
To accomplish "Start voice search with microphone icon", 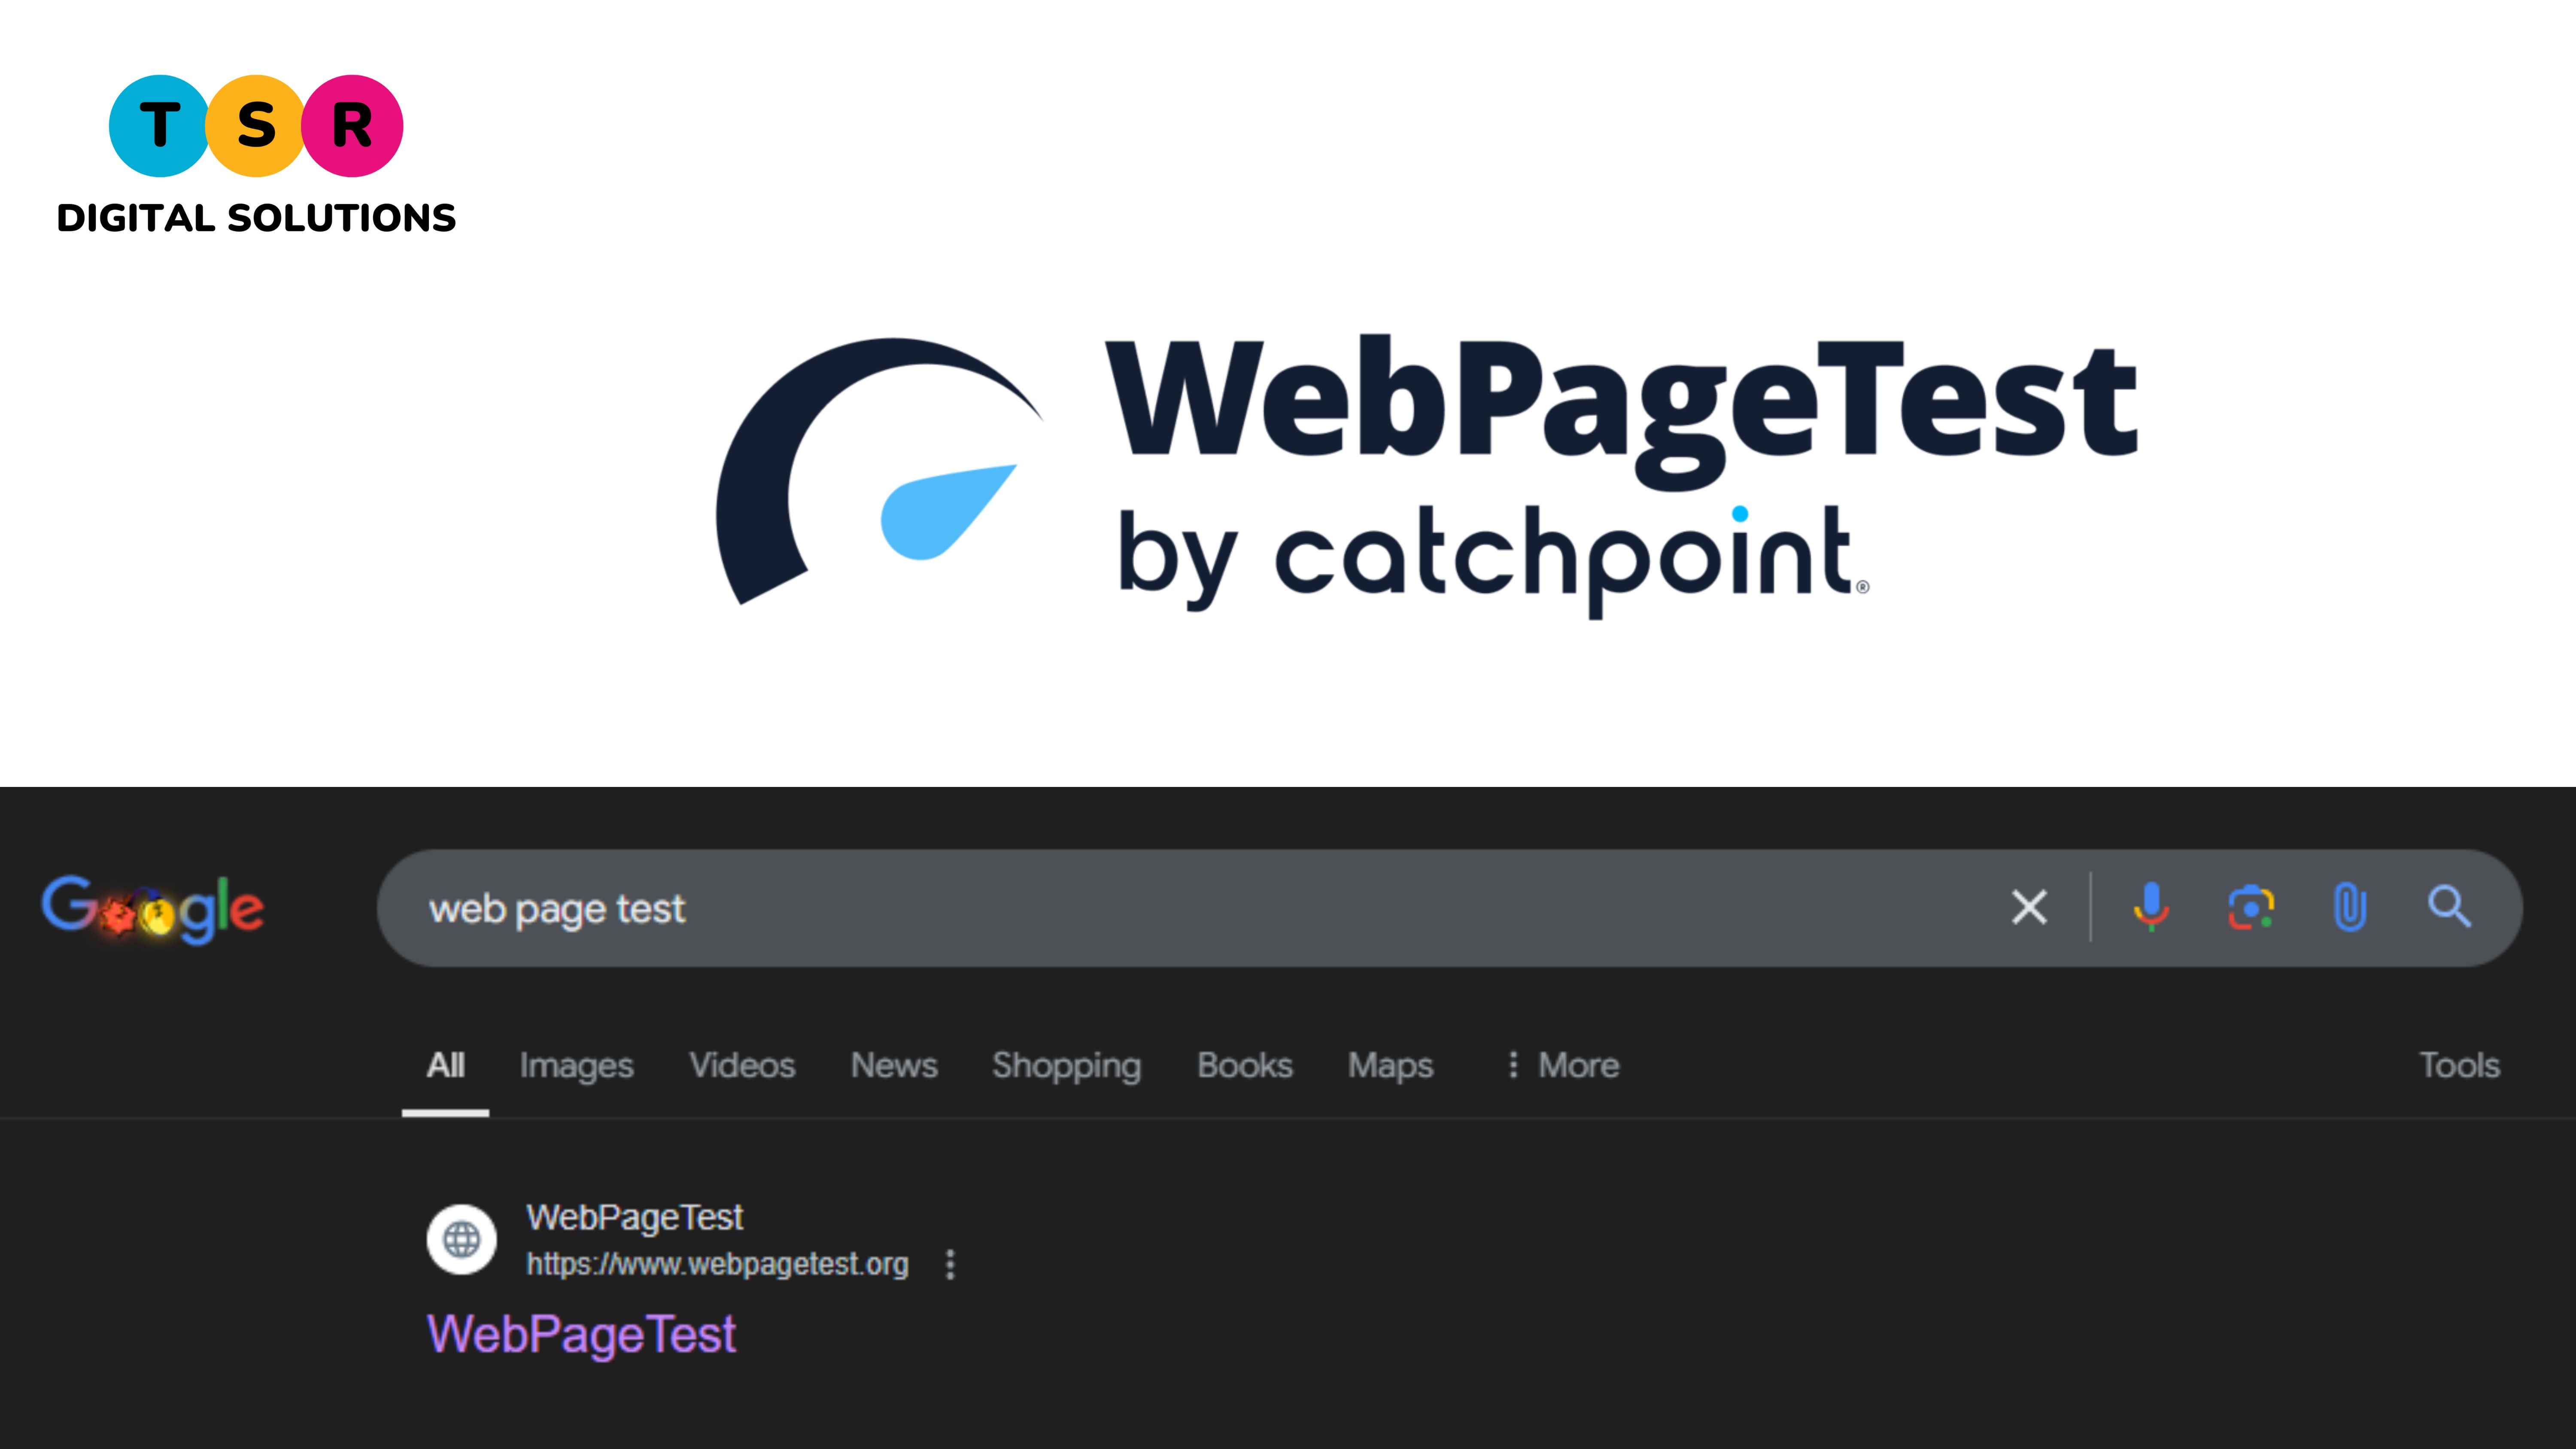I will click(2151, 907).
